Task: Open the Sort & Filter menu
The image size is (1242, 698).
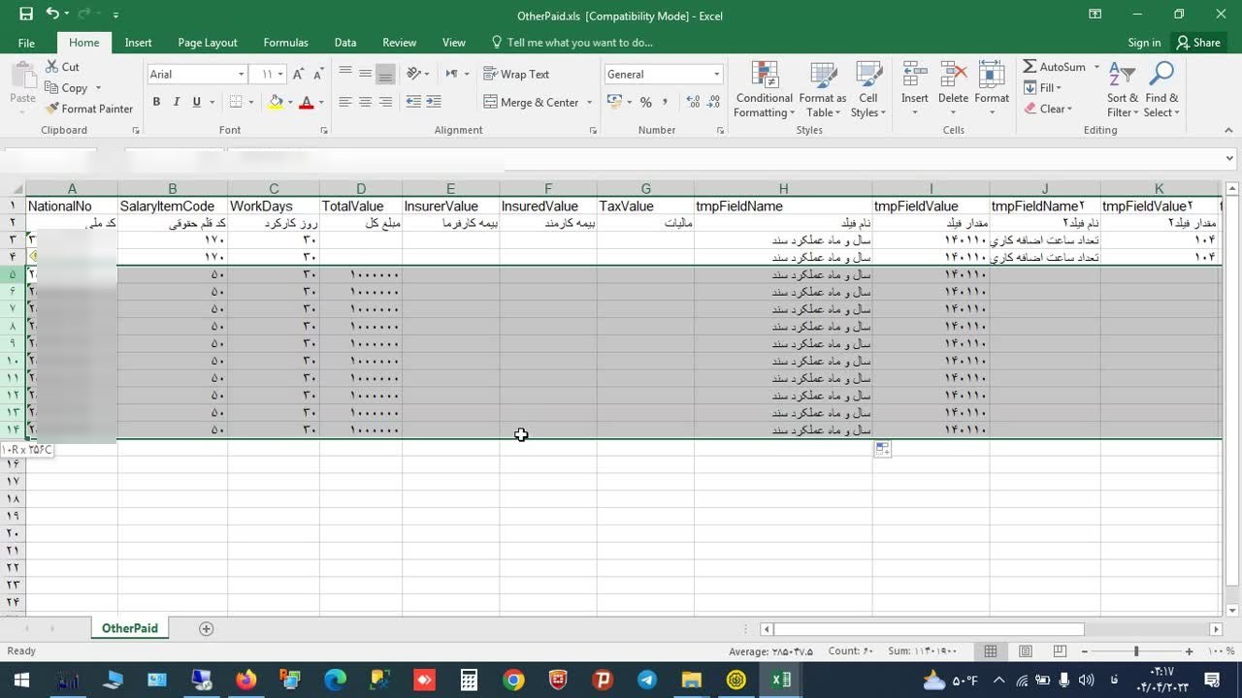Action: coord(1123,90)
